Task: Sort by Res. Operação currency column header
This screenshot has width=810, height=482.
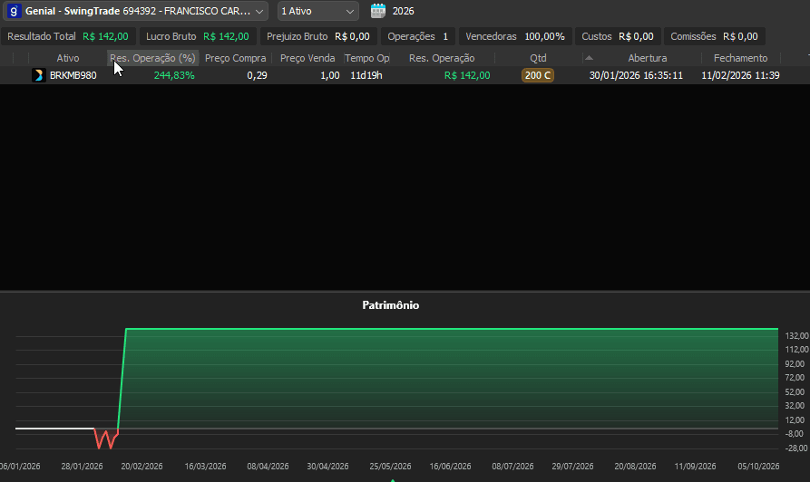Action: [x=442, y=58]
